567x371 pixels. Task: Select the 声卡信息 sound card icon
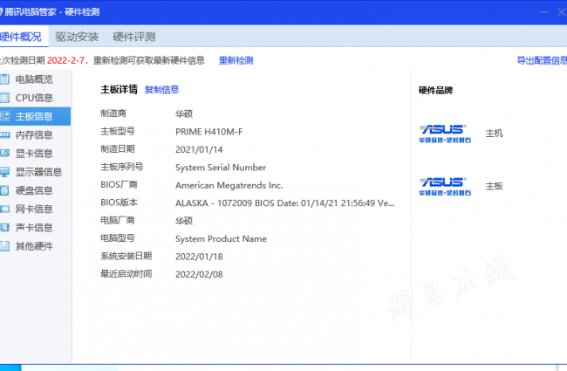pyautogui.click(x=4, y=227)
